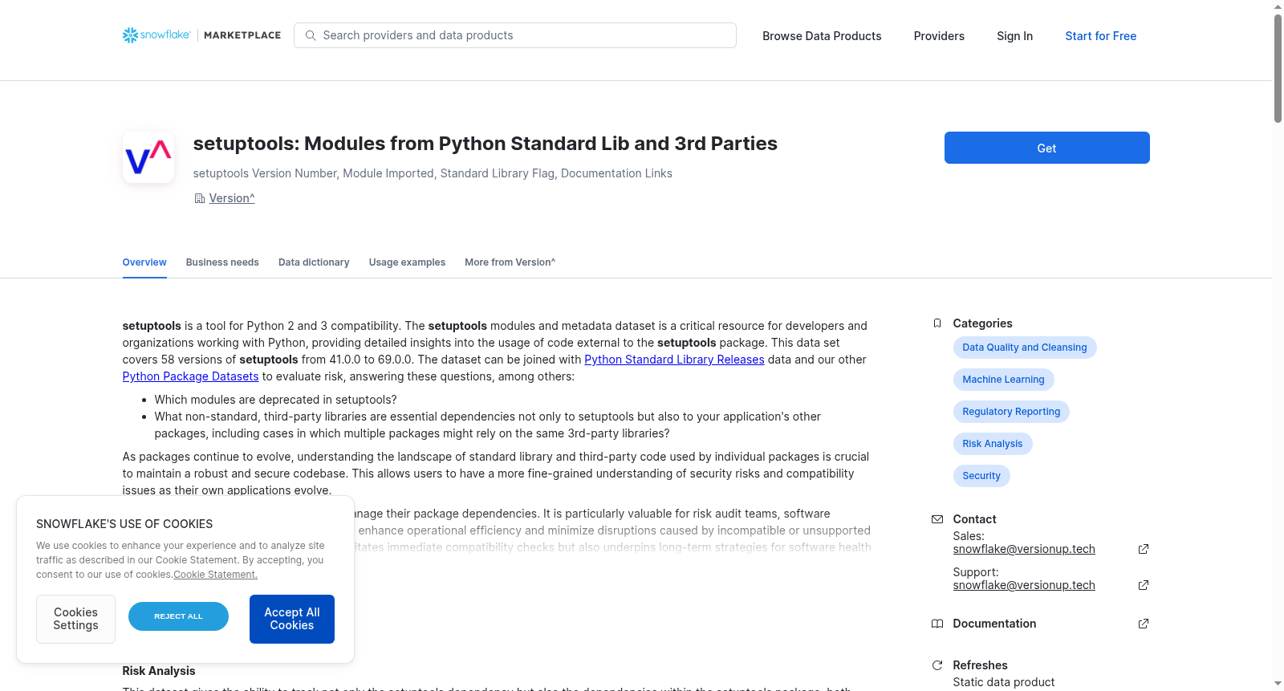This screenshot has height=691, width=1284.
Task: Select the Risk Analysis category tag
Action: click(992, 444)
